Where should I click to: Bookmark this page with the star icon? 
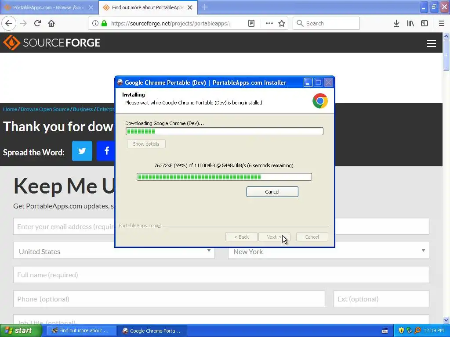coord(282,23)
